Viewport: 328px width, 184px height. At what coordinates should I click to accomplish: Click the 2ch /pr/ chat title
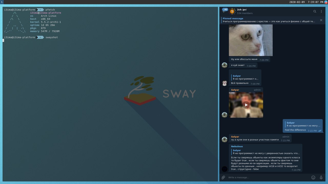[242, 10]
